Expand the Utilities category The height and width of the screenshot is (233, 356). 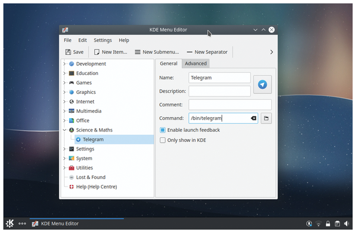pyautogui.click(x=65, y=168)
